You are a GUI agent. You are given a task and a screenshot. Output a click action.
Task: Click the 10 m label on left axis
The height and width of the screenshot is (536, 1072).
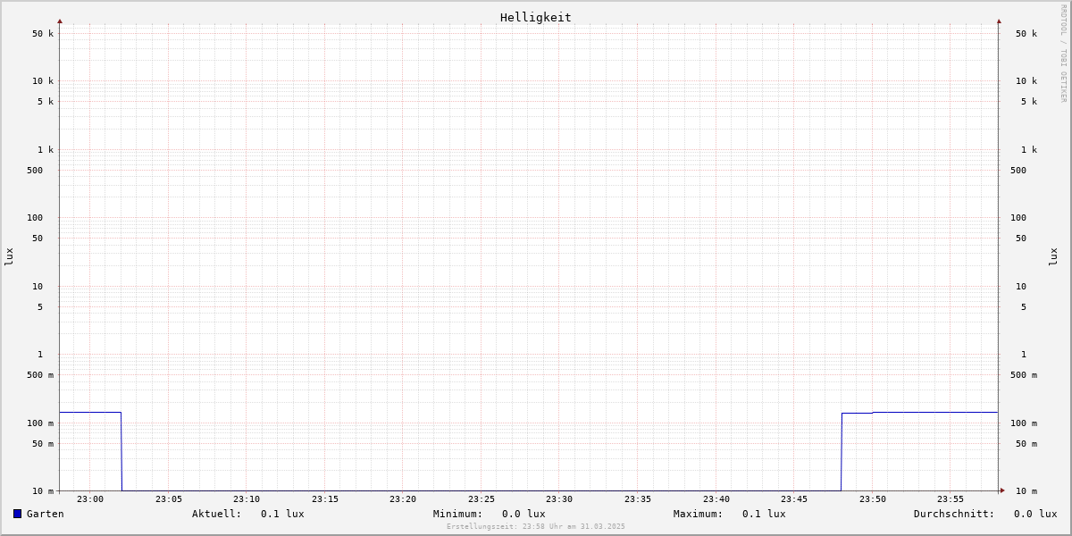click(43, 491)
